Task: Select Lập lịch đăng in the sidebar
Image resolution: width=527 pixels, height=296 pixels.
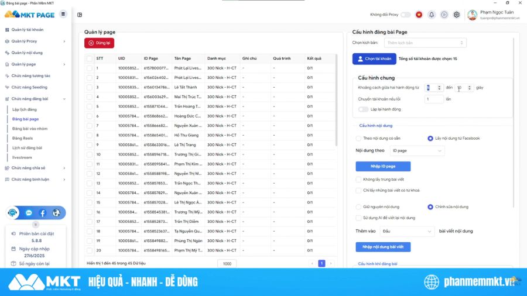Action: [x=25, y=109]
